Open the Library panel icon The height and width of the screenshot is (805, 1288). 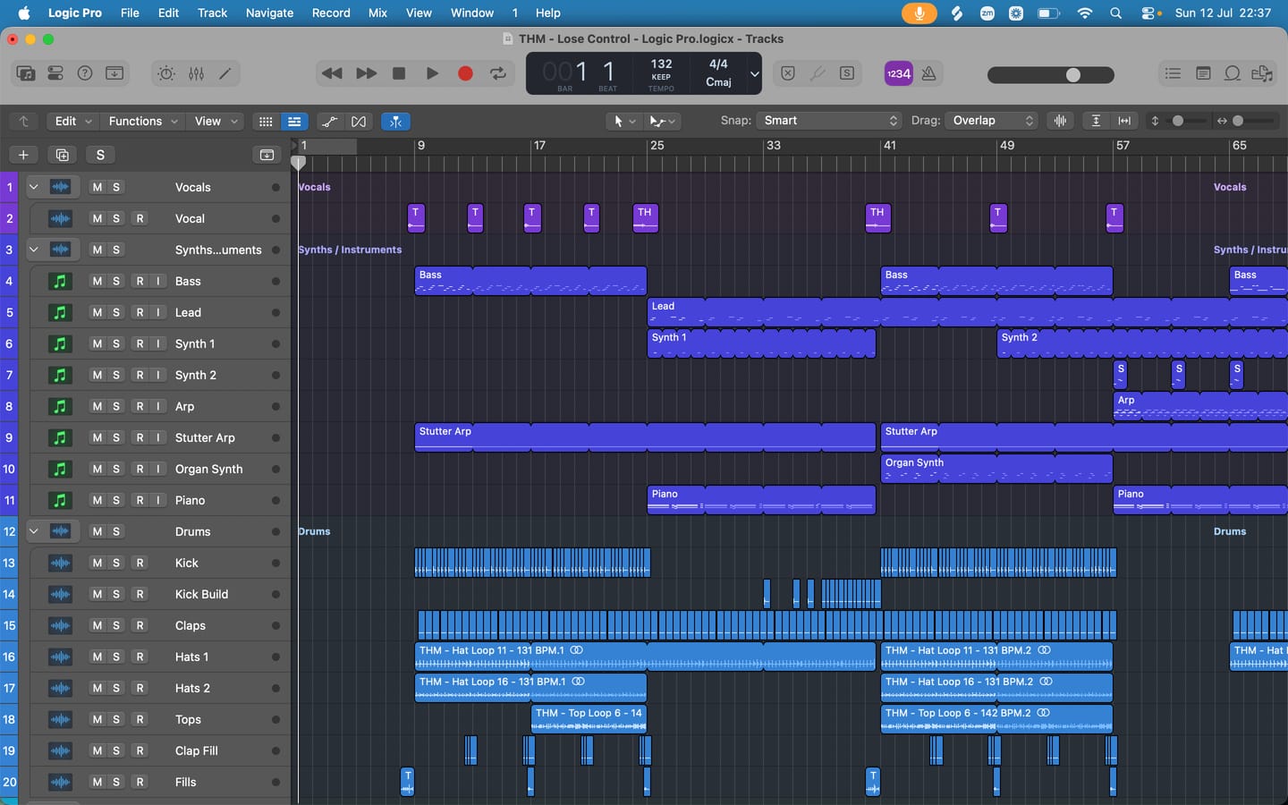tap(26, 73)
